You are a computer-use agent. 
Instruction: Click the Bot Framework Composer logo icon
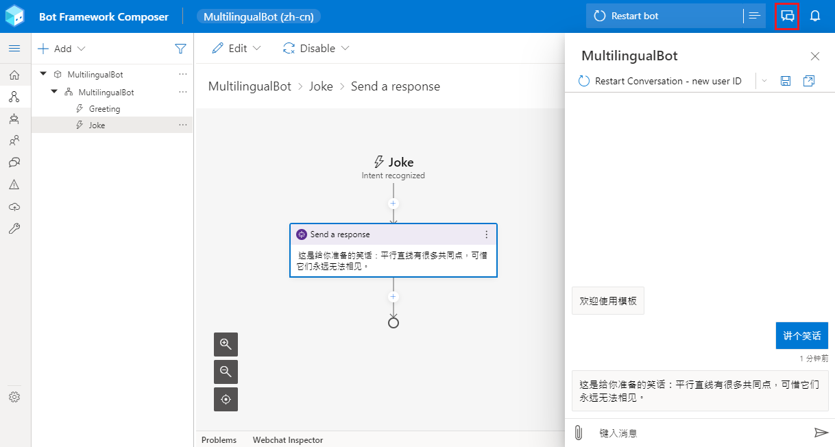[15, 16]
